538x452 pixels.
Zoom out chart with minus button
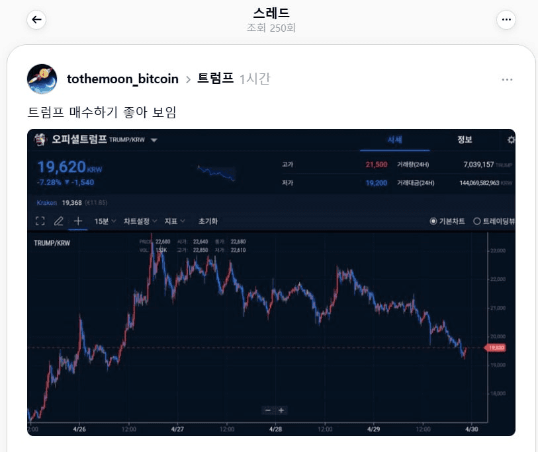coord(268,410)
